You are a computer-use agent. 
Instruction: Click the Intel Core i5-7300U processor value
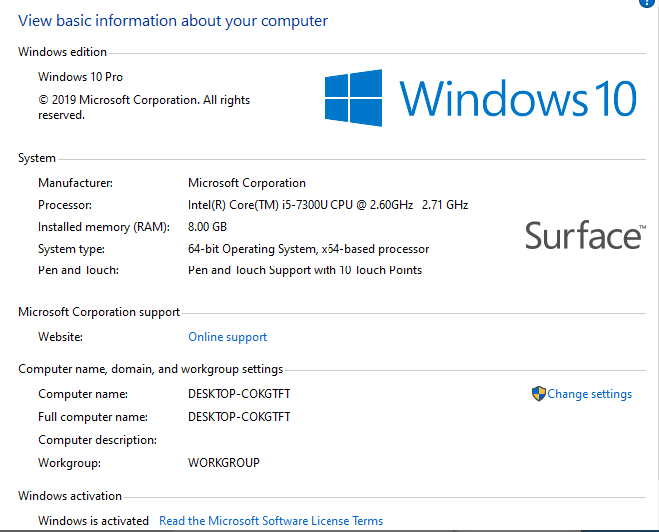click(x=328, y=205)
